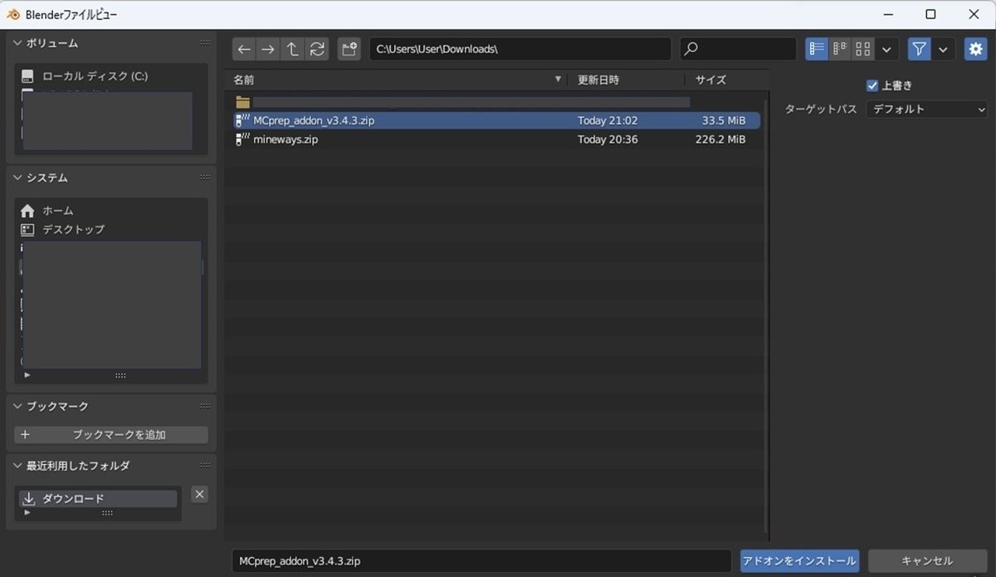Go forward to next folder
Viewport: 996px width, 577px height.
tap(268, 49)
